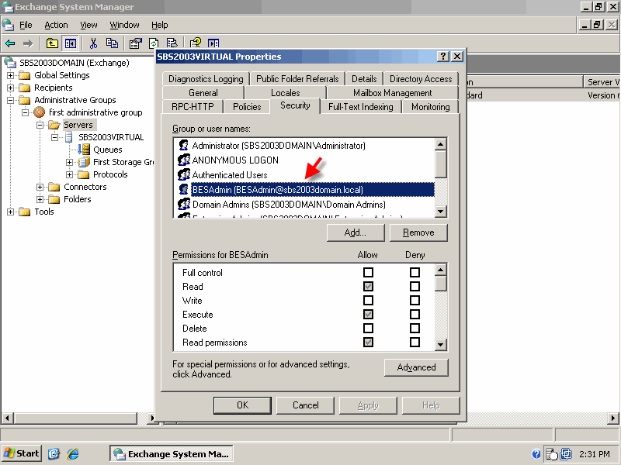
Task: Collapse the Servers node
Action: pyautogui.click(x=40, y=125)
